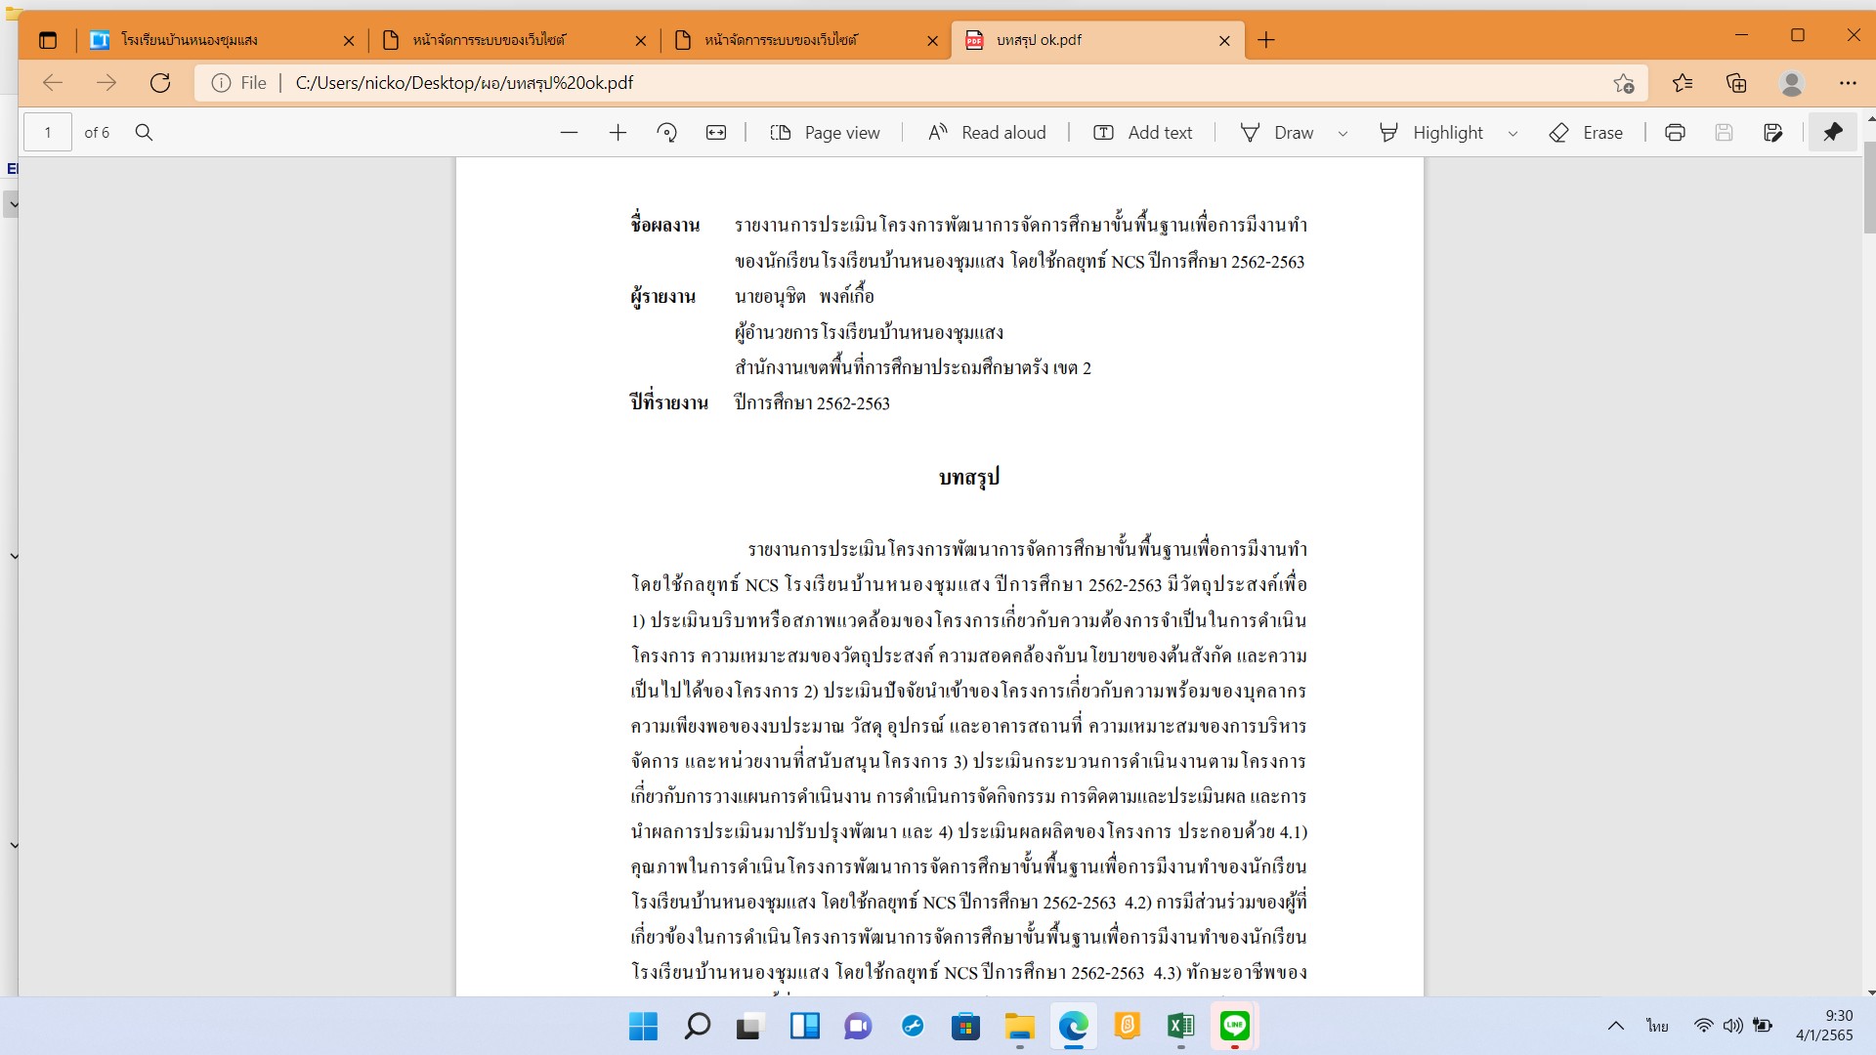Click the Fit to width icon
Image resolution: width=1876 pixels, height=1055 pixels.
[x=716, y=133]
